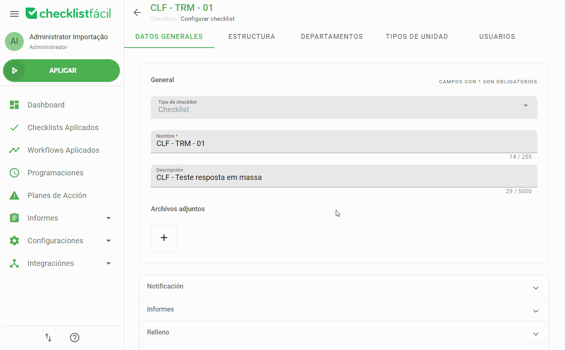Click the Informes clipboard icon

pyautogui.click(x=14, y=218)
